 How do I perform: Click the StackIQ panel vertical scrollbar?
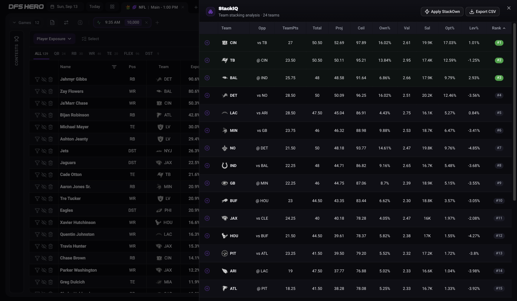pos(515,111)
